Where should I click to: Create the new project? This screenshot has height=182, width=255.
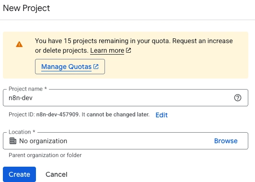(19, 174)
